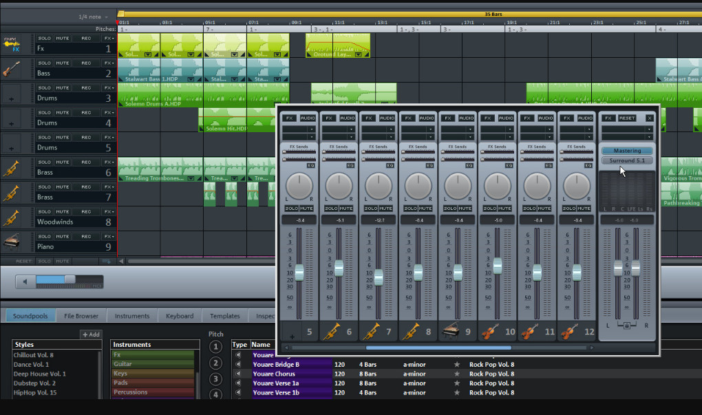The width and height of the screenshot is (702, 415).
Task: Open Keyboard tab
Action: click(180, 316)
